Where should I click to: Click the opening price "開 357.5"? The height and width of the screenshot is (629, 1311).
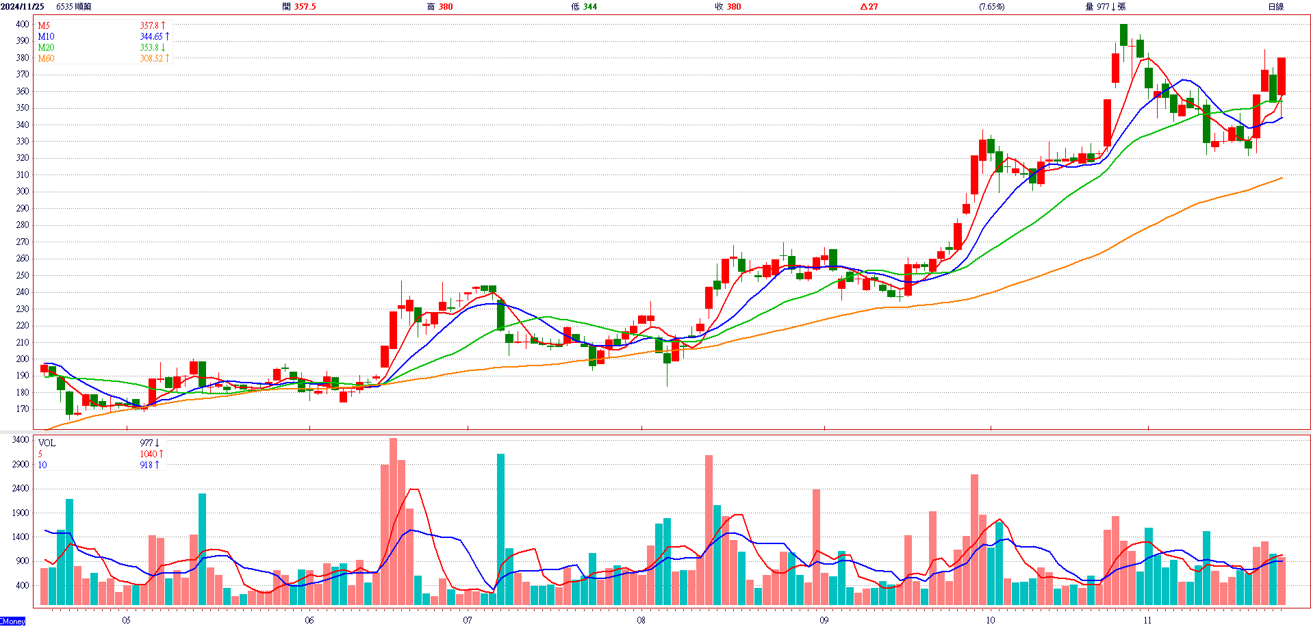pyautogui.click(x=299, y=6)
